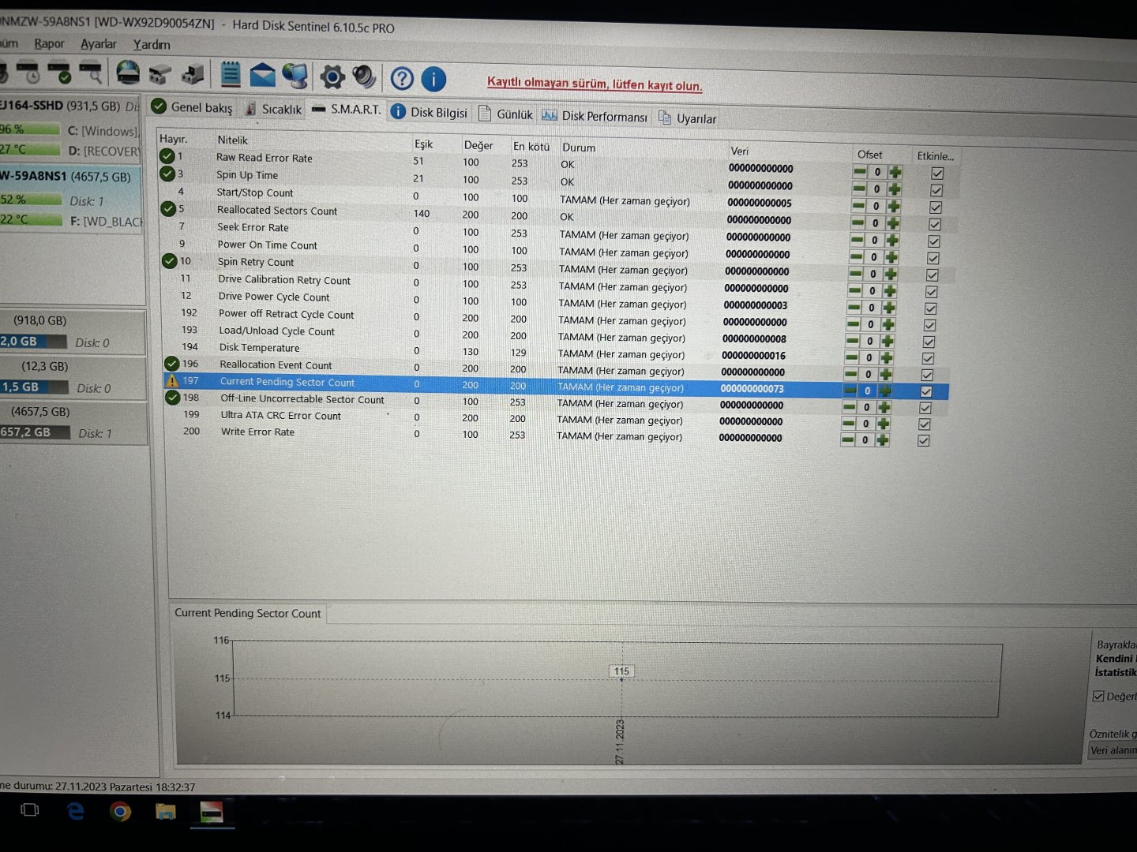Switch to the Disk Performansı tab

click(x=595, y=117)
